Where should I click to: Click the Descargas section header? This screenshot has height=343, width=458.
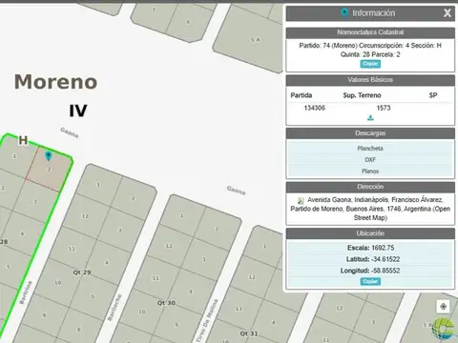[370, 133]
